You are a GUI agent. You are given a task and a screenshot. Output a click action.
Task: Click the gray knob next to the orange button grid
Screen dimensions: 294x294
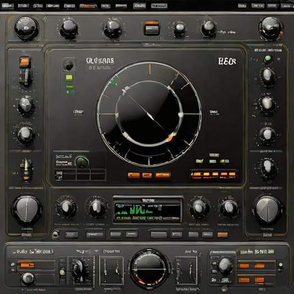[225, 266]
